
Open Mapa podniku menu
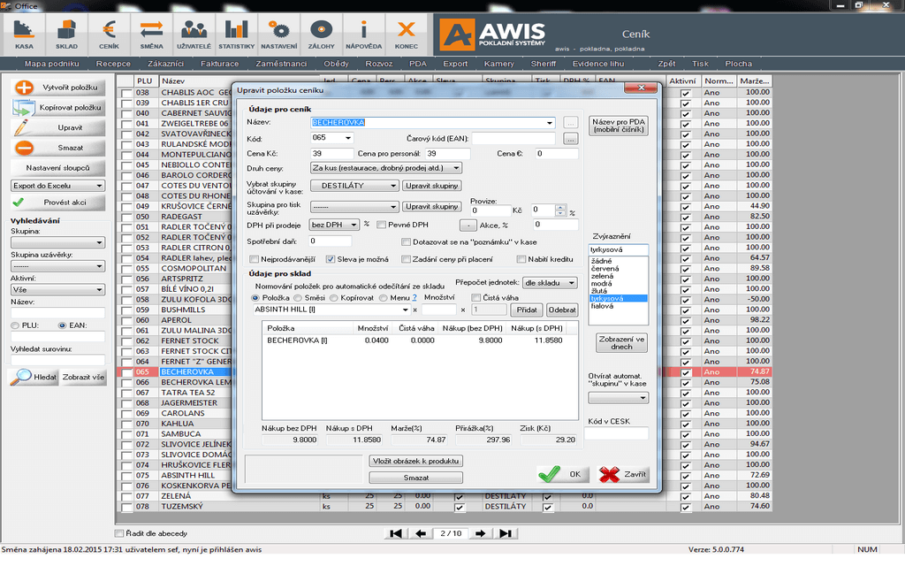click(x=52, y=64)
